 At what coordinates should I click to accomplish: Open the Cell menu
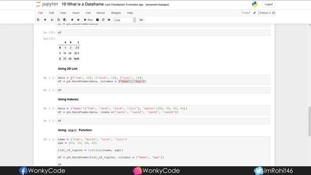(x=88, y=13)
